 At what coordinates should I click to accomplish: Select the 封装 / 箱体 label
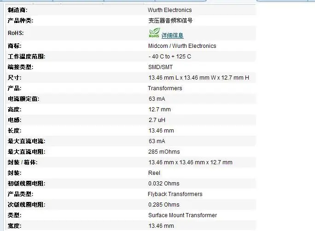[23, 162]
